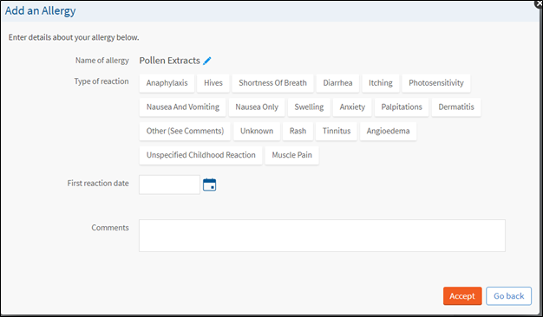
Task: Select the Anaphylaxis reaction type
Action: point(167,83)
